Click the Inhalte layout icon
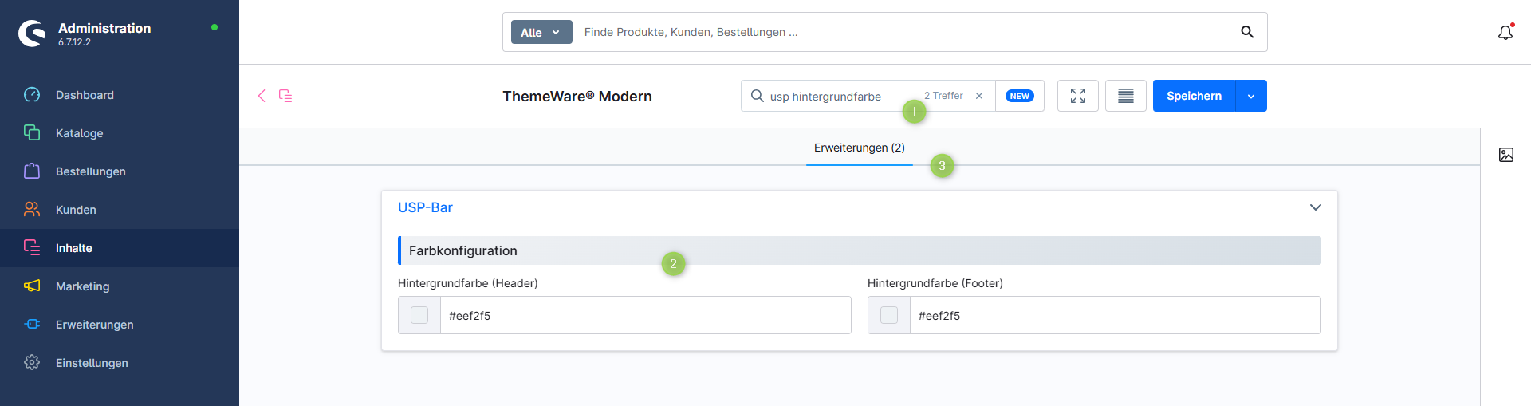 (x=32, y=247)
